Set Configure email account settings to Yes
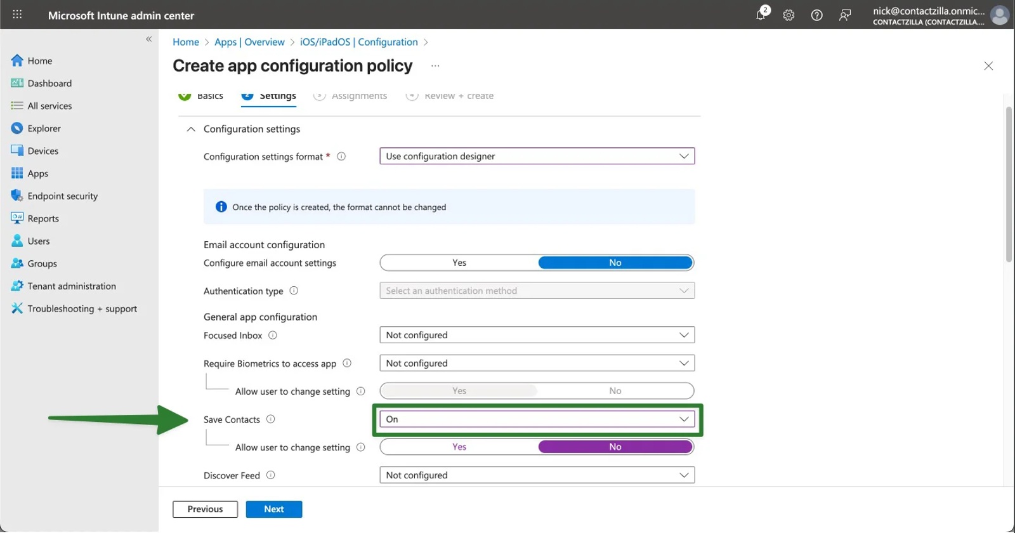Image resolution: width=1015 pixels, height=533 pixels. click(459, 263)
